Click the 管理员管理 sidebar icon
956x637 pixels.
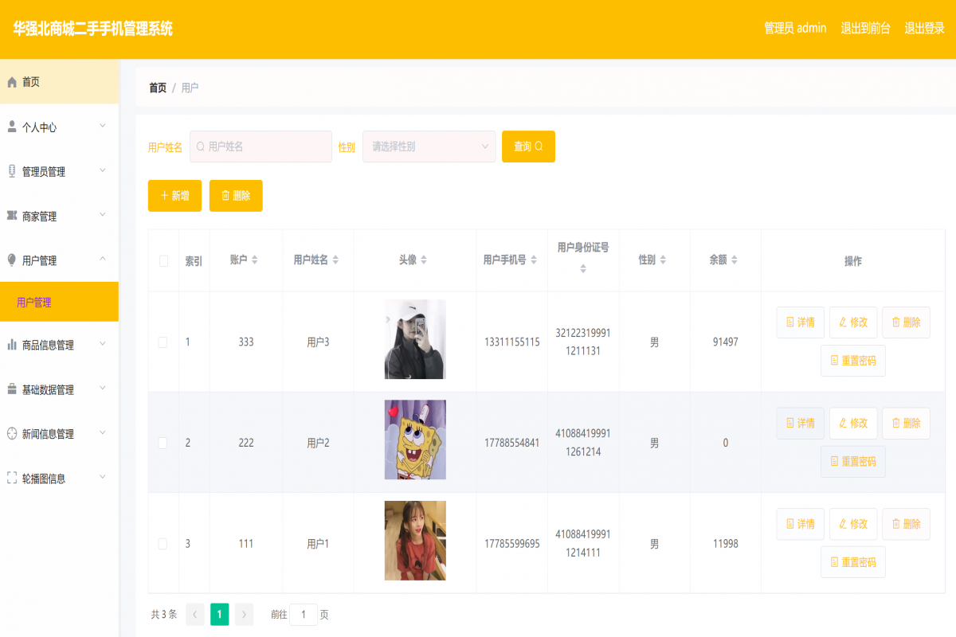point(12,170)
